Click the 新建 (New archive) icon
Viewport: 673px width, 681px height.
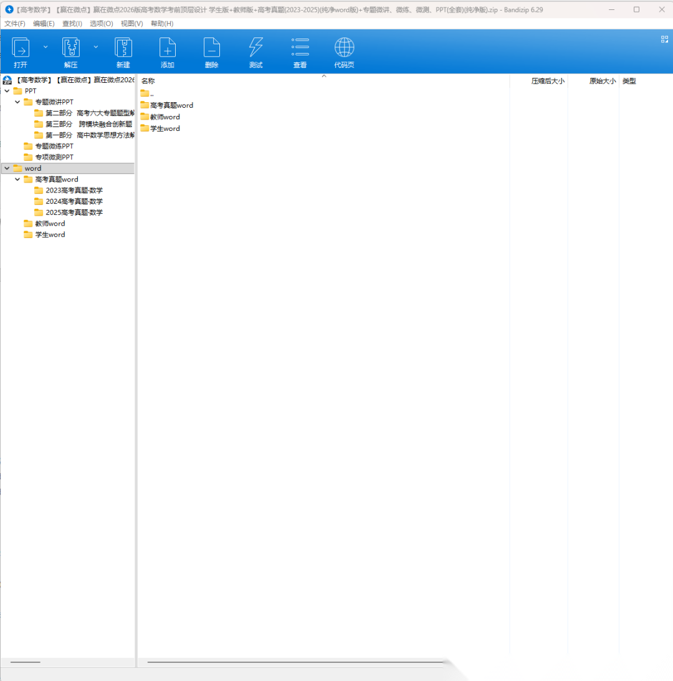pyautogui.click(x=123, y=48)
